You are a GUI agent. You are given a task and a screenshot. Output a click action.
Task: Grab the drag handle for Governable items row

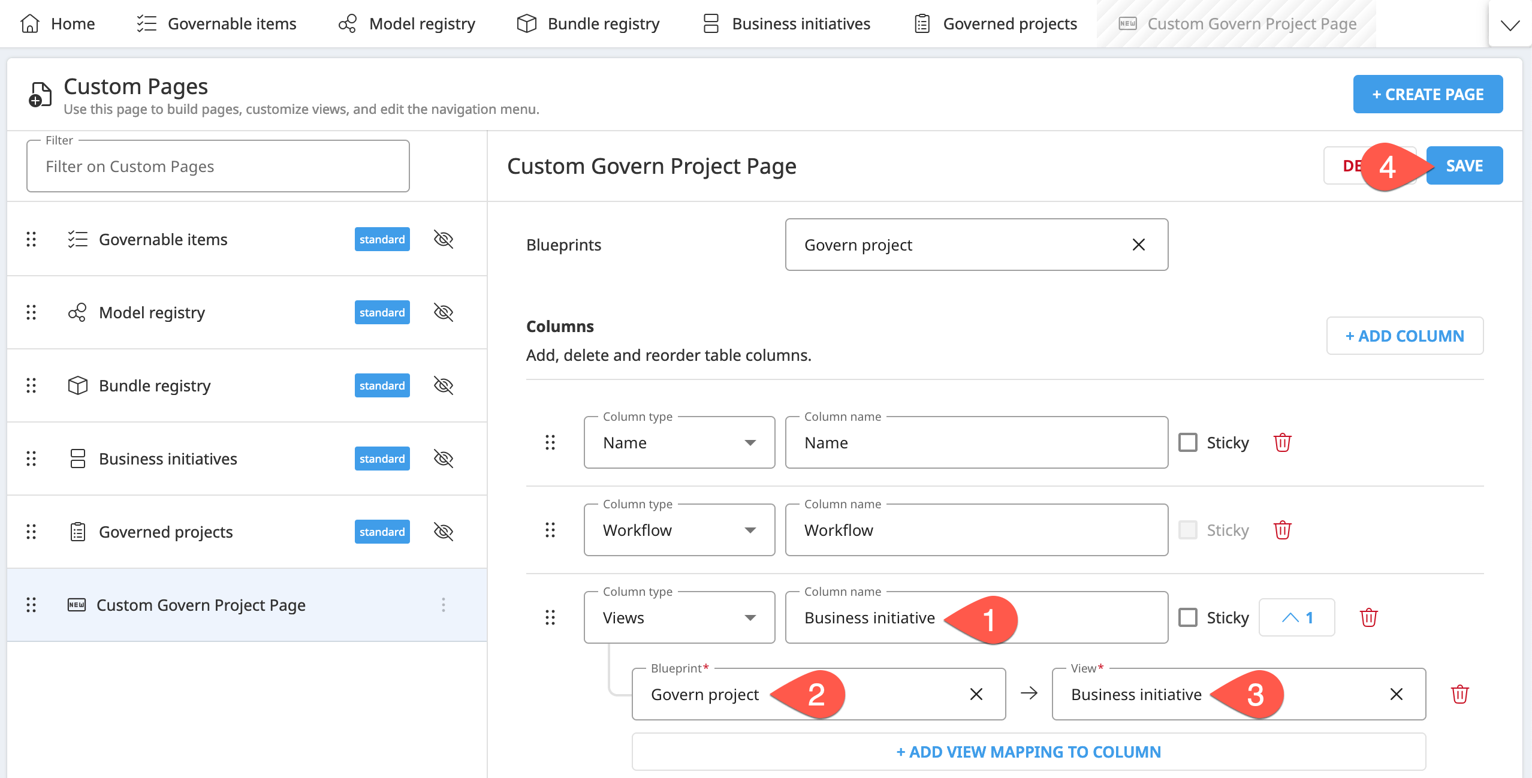pos(31,239)
